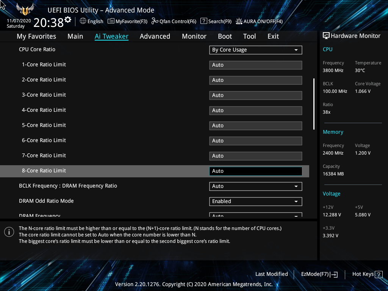Image resolution: width=388 pixels, height=291 pixels.
Task: Open Search(F9) label
Action: coord(220,22)
